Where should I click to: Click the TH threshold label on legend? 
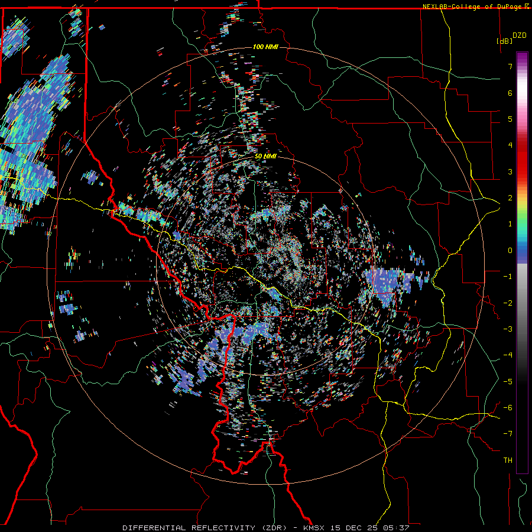[508, 460]
